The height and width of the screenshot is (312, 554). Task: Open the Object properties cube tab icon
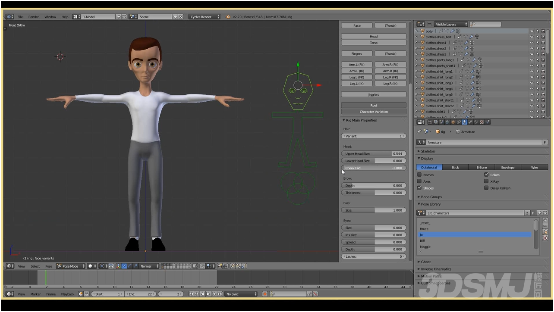pos(453,122)
